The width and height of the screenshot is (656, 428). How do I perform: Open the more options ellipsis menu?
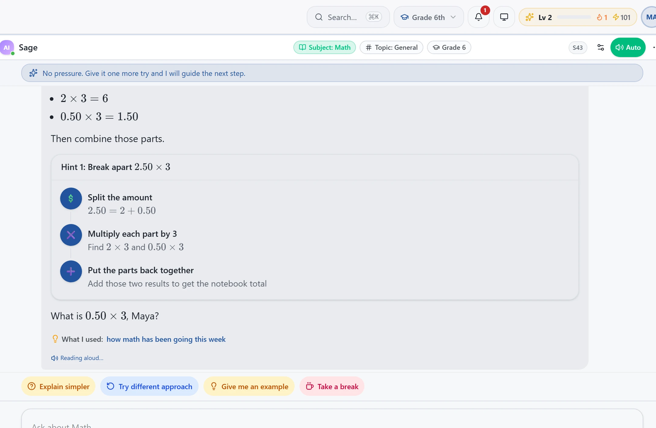tap(654, 47)
